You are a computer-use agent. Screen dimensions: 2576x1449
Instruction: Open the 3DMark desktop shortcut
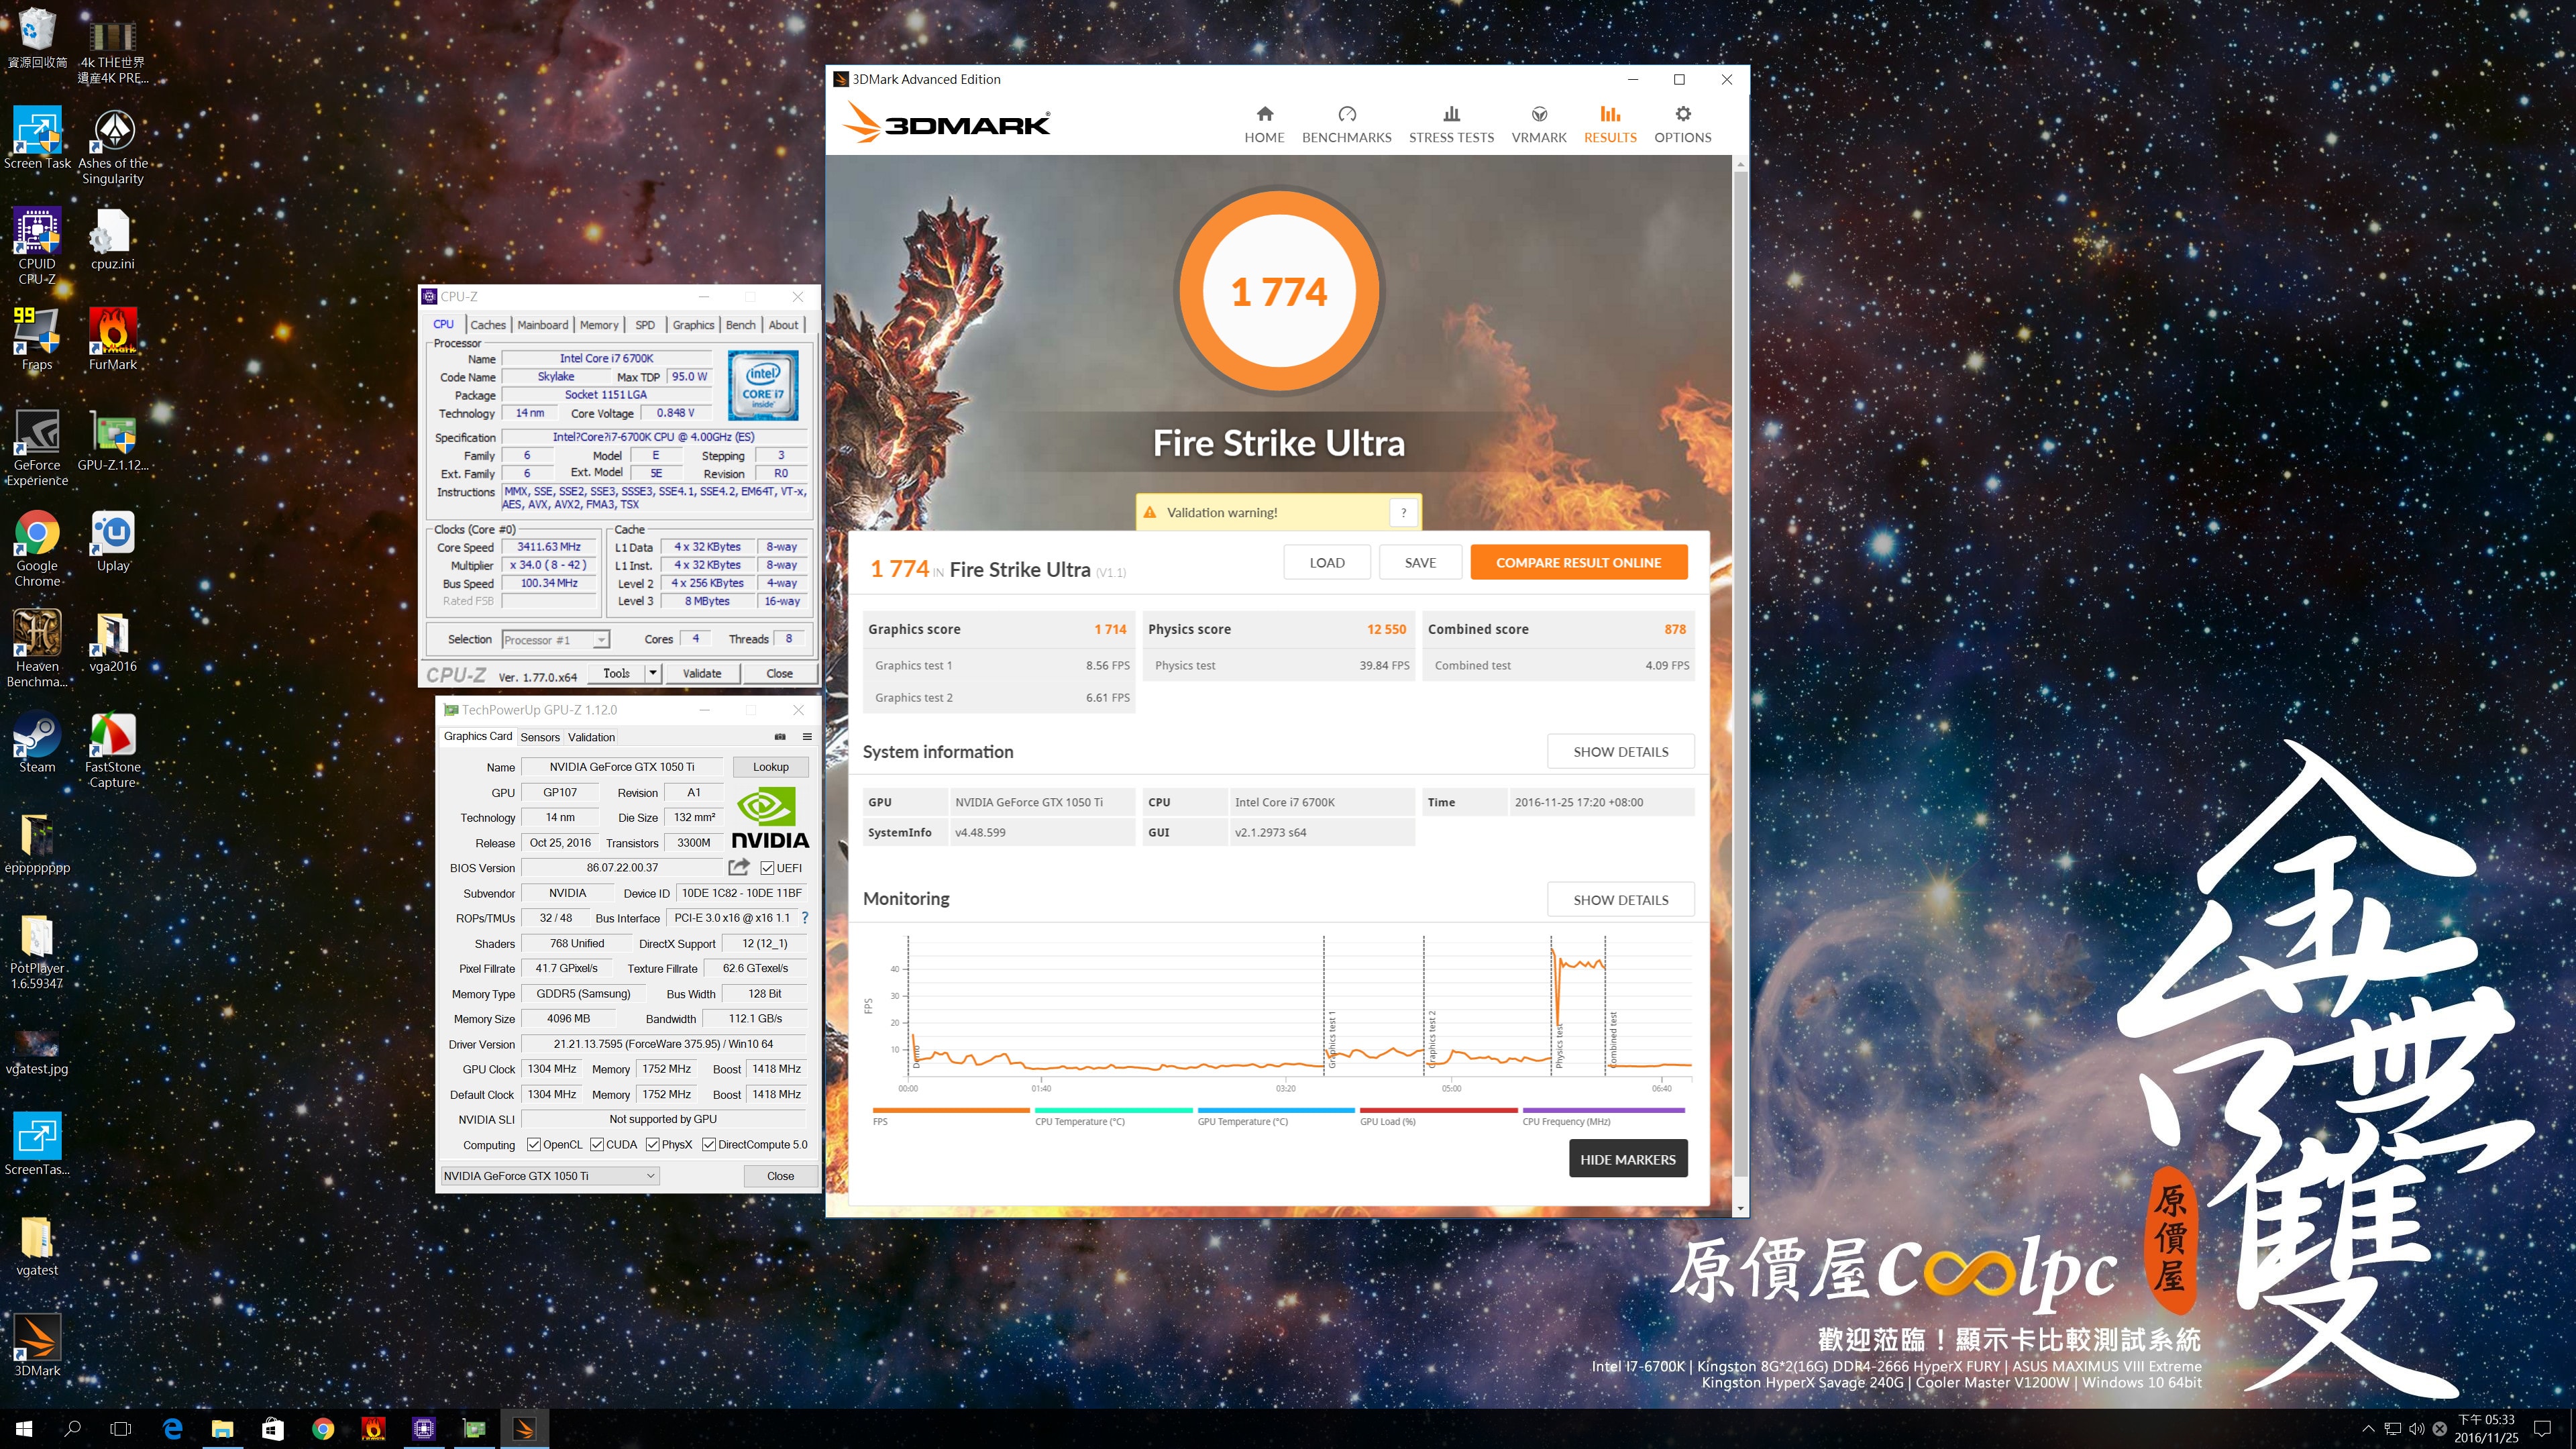click(37, 1346)
